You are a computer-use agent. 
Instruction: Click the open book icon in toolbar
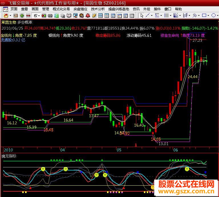[x=69, y=15]
